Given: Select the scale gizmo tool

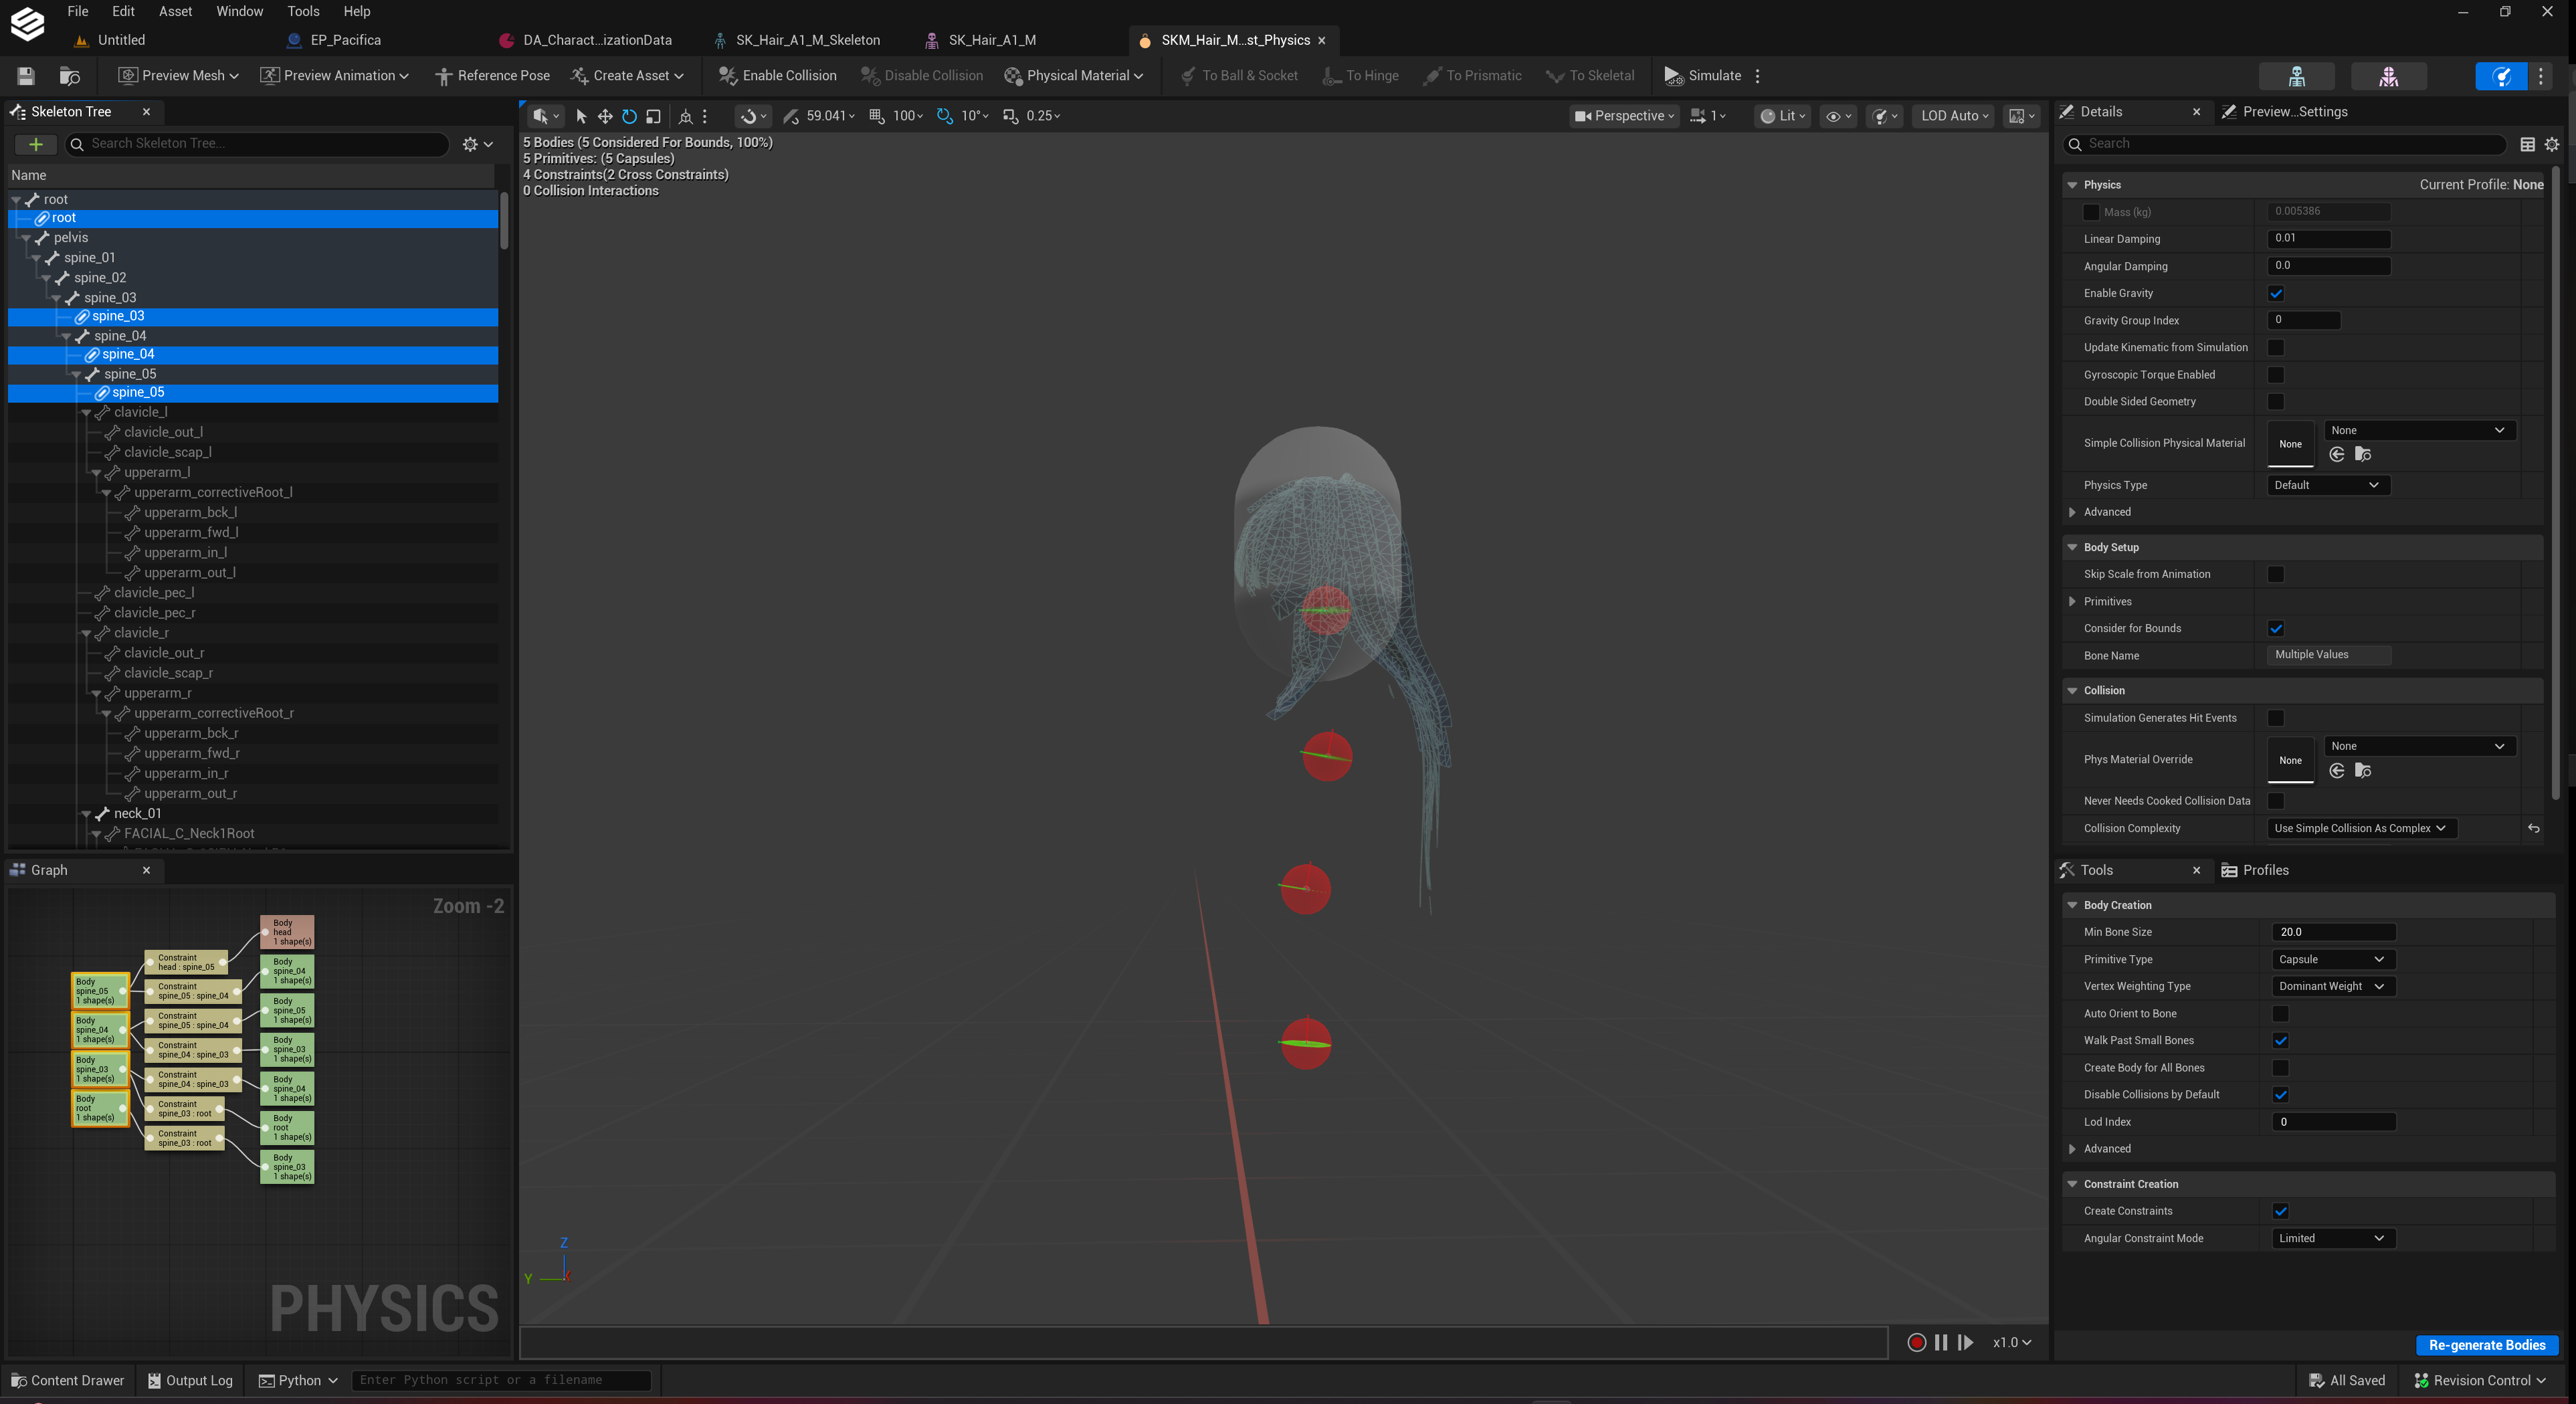Looking at the screenshot, I should point(653,116).
